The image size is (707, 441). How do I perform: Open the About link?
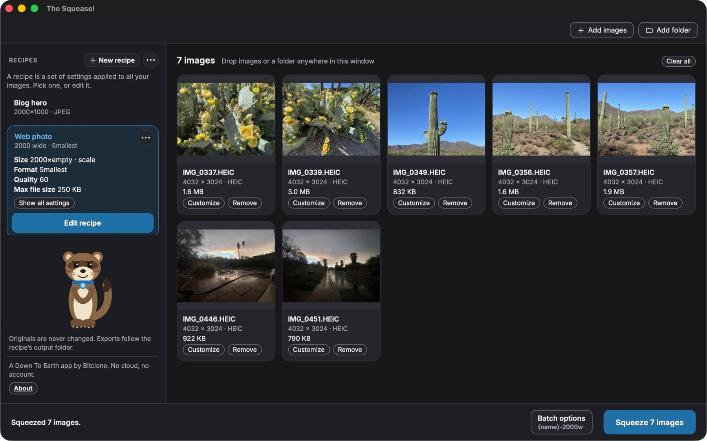(x=23, y=388)
